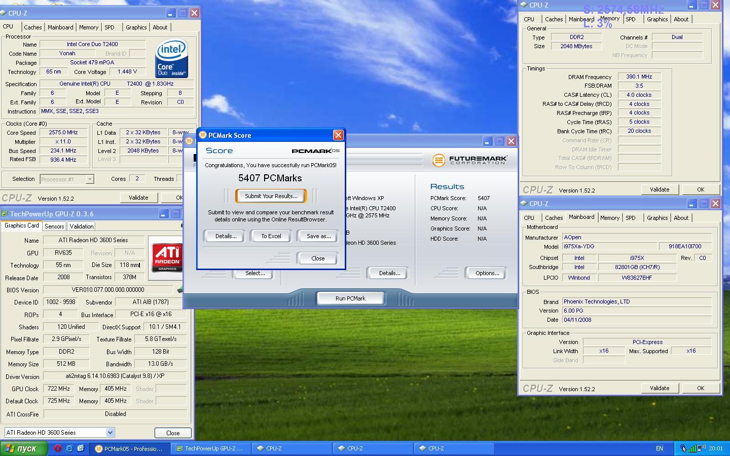Switch to PCMark05 taskbar button
The height and width of the screenshot is (456, 730).
(129, 448)
